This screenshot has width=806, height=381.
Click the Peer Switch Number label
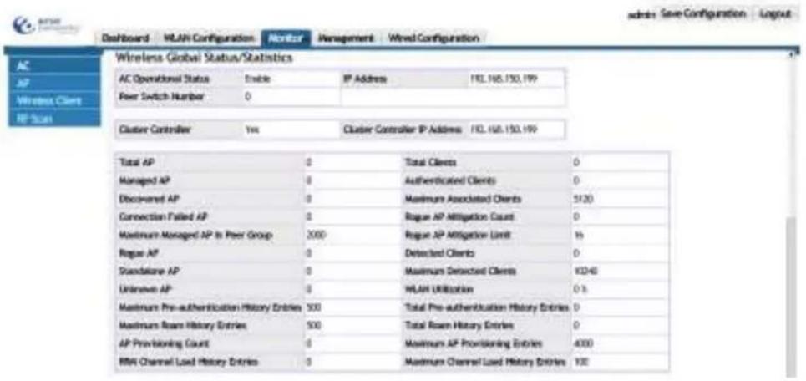[161, 97]
